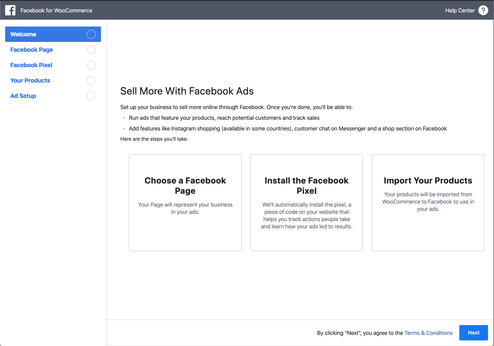This screenshot has height=346, width=494.
Task: Click the Help Center text link
Action: coord(460,11)
